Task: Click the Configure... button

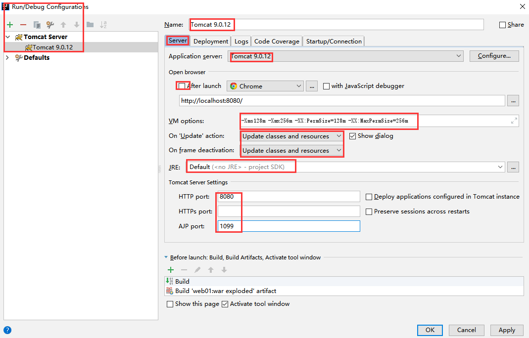Action: click(494, 56)
